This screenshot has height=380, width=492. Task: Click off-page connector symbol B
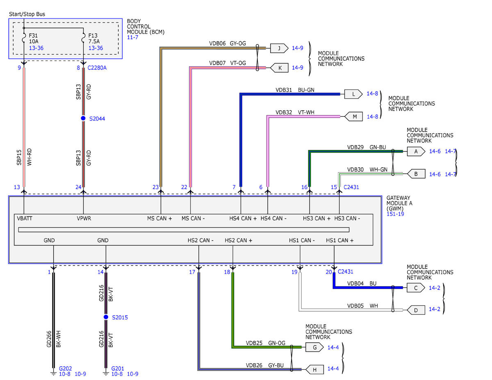(x=416, y=174)
